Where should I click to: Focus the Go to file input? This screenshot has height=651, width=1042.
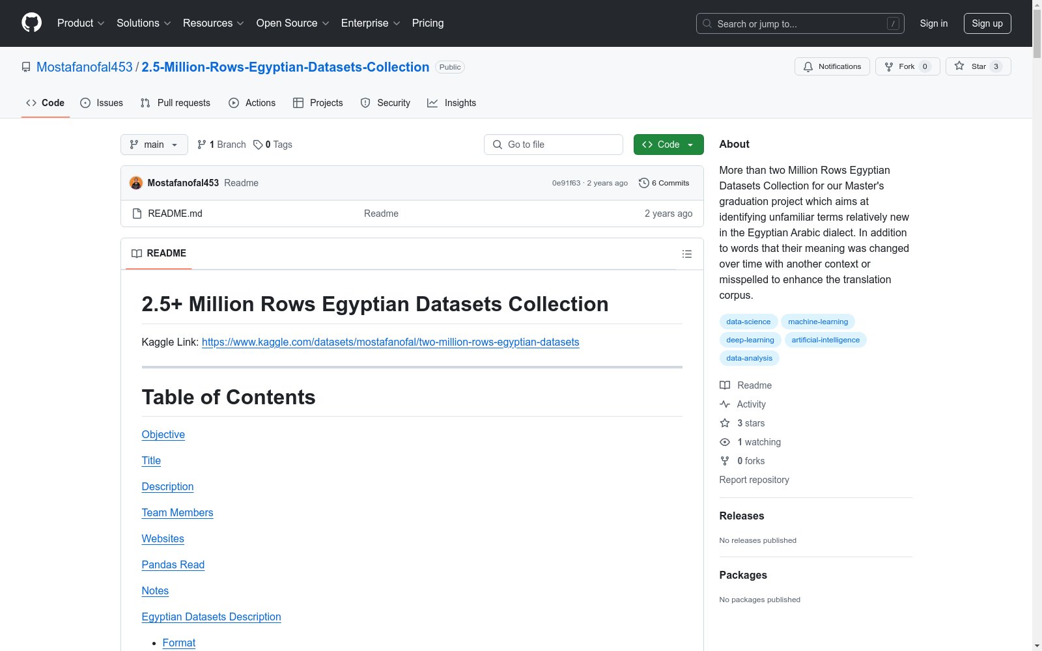coord(554,145)
